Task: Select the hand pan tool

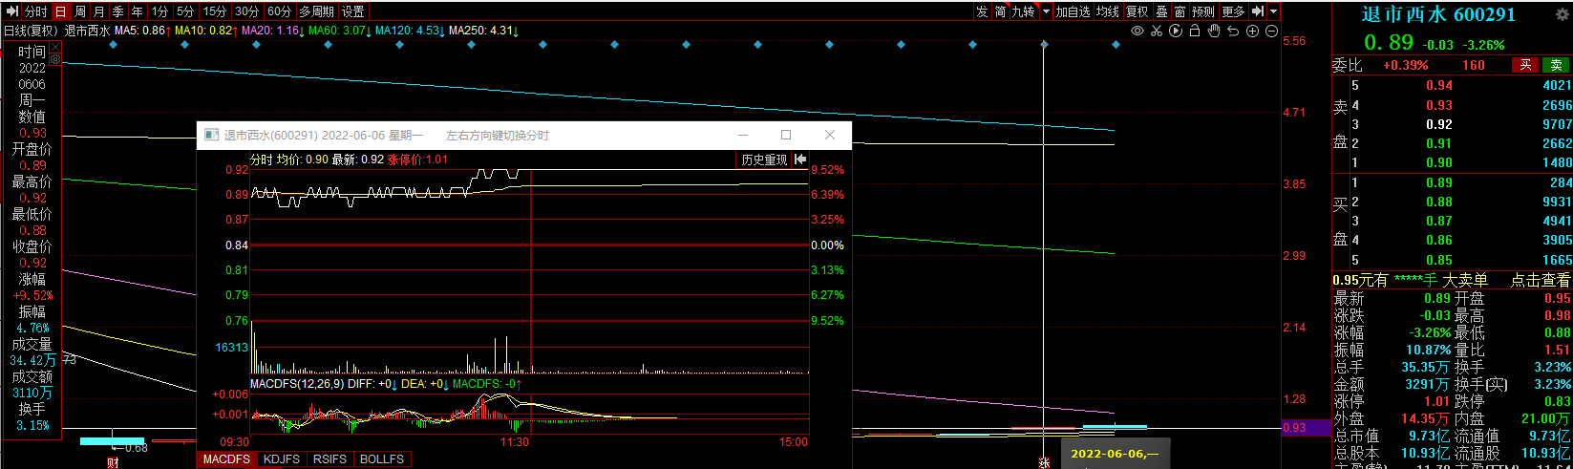Action: (x=1214, y=32)
